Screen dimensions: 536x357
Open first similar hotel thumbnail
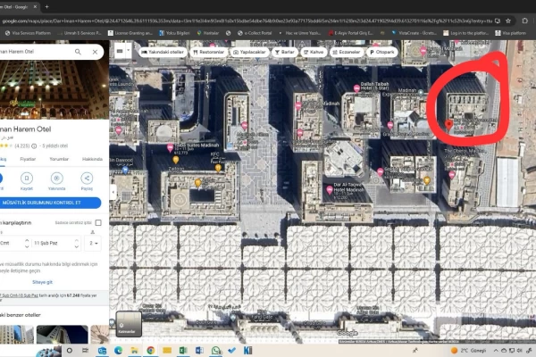16,334
